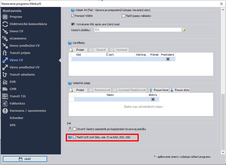Click Opraviť in the Certifikáty toolbar
226x165 pixels.
click(99, 50)
